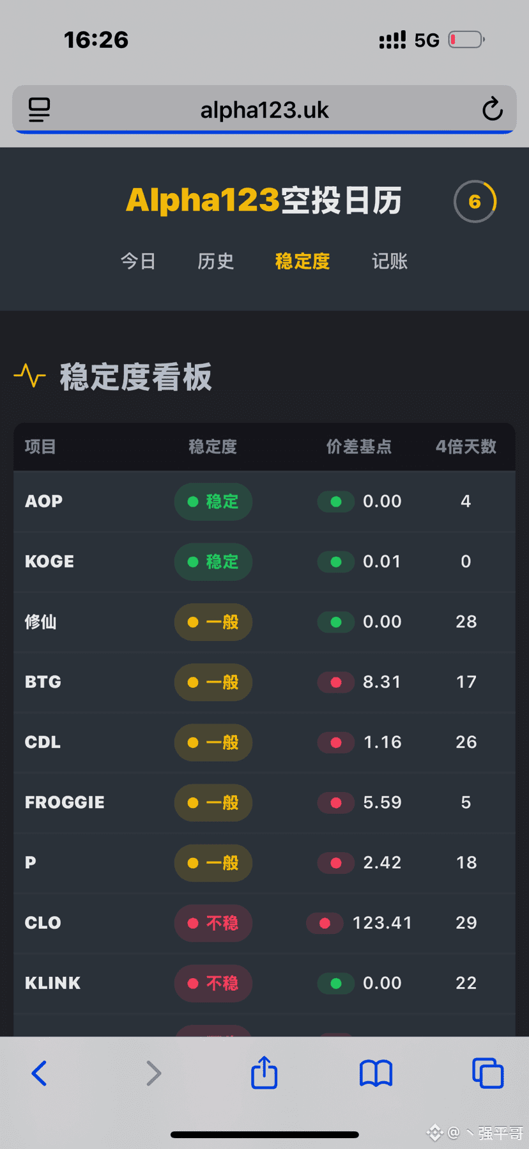Open the bookmarks book icon
The width and height of the screenshot is (529, 1149).
[x=376, y=1073]
